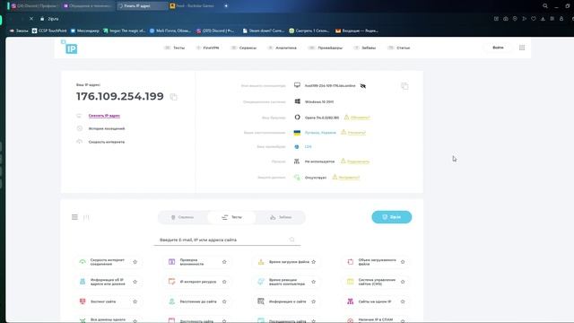Favorite the internet connection speed test star

(x=135, y=262)
